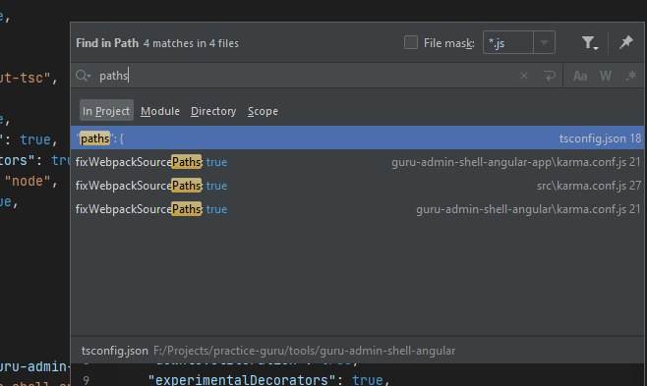Select the tsconfig.json 18 result row
Screen dimensions: 647x386
(x=357, y=138)
